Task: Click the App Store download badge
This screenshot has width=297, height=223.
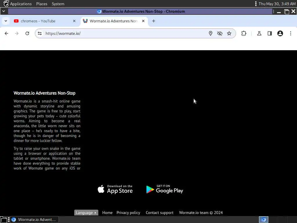Action: (115, 189)
